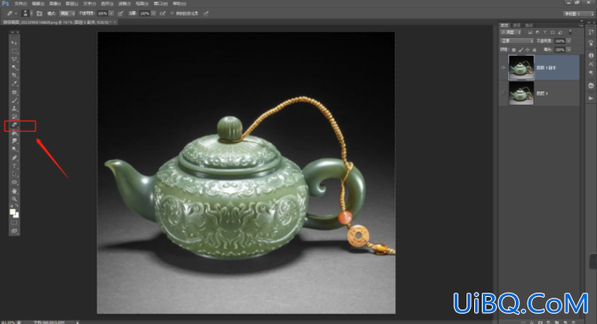Select the Pen tool
Screen dimensions: 597x324
(14, 158)
